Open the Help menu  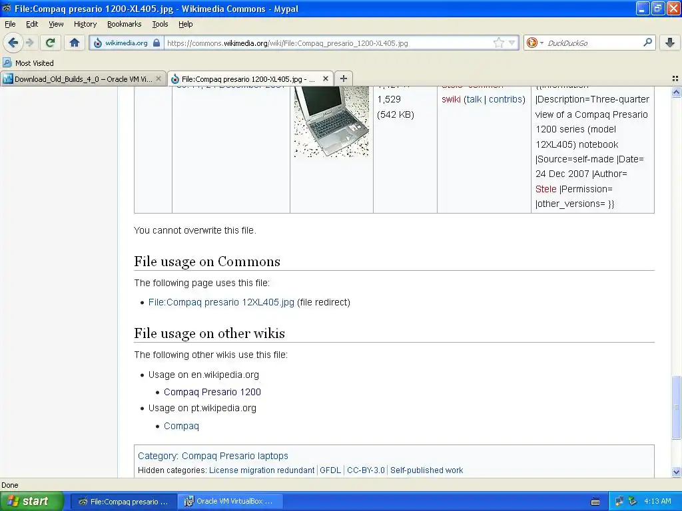click(185, 24)
